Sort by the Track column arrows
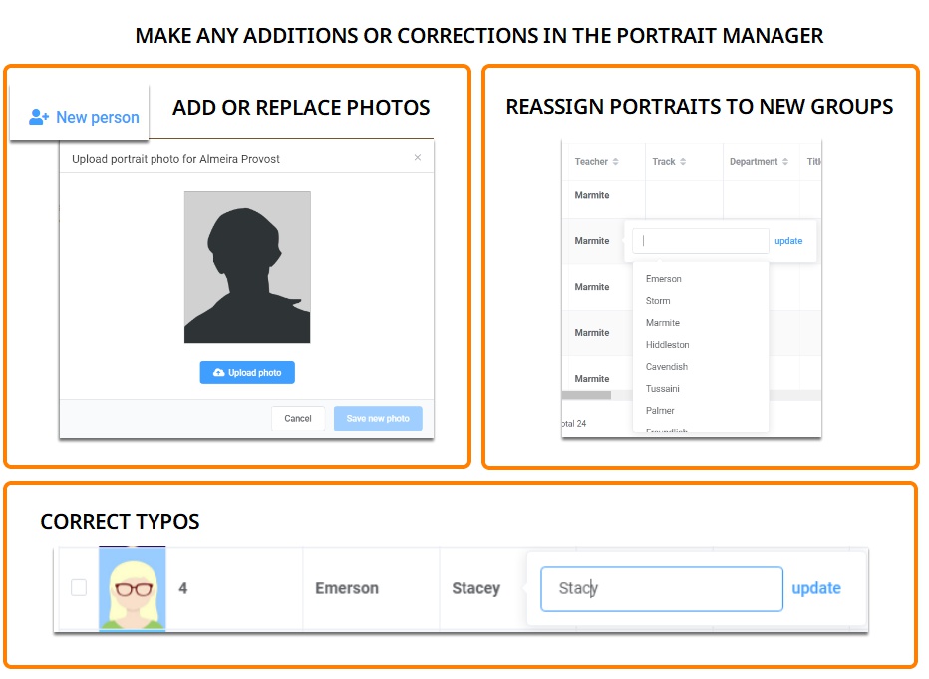This screenshot has width=929, height=679. point(685,162)
